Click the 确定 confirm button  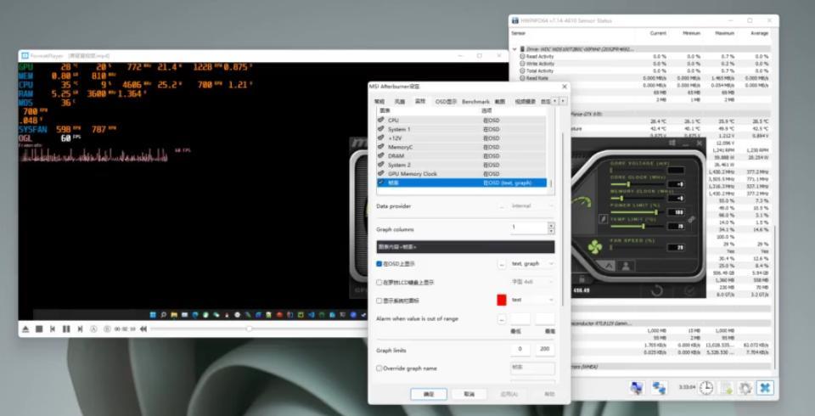click(x=428, y=394)
